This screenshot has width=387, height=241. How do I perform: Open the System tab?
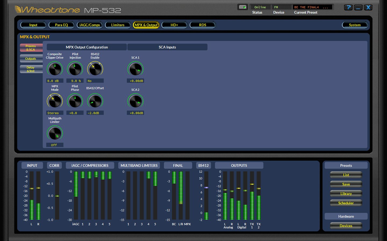355,25
